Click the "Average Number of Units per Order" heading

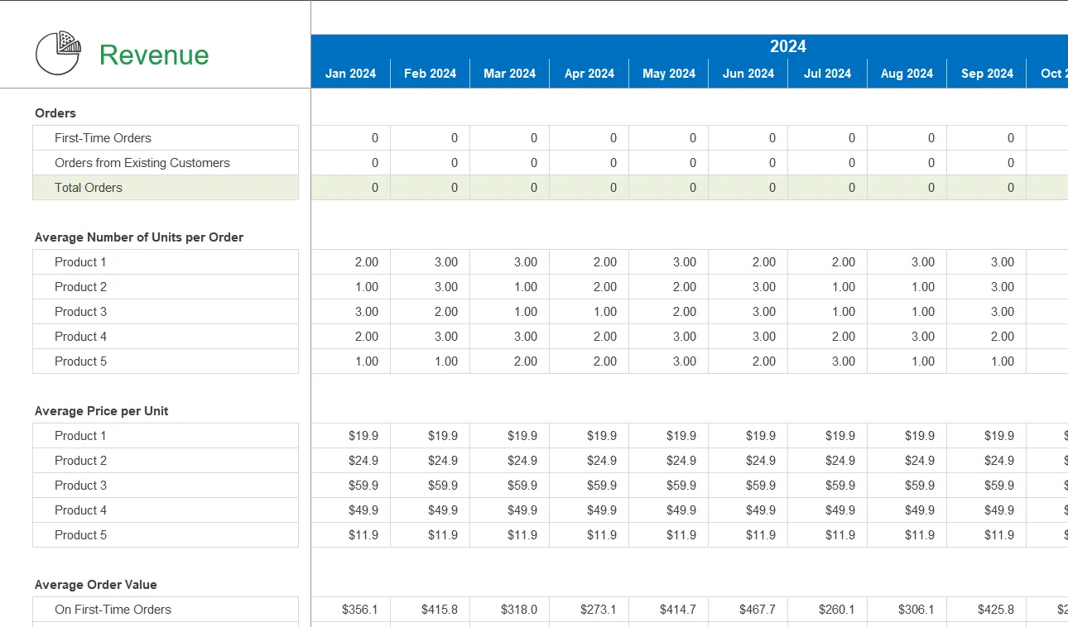137,237
